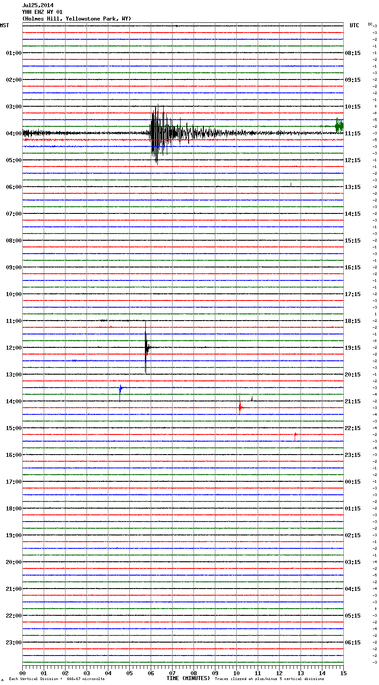
Task: Click the 19:15 UTC time label
Action: click(353, 348)
